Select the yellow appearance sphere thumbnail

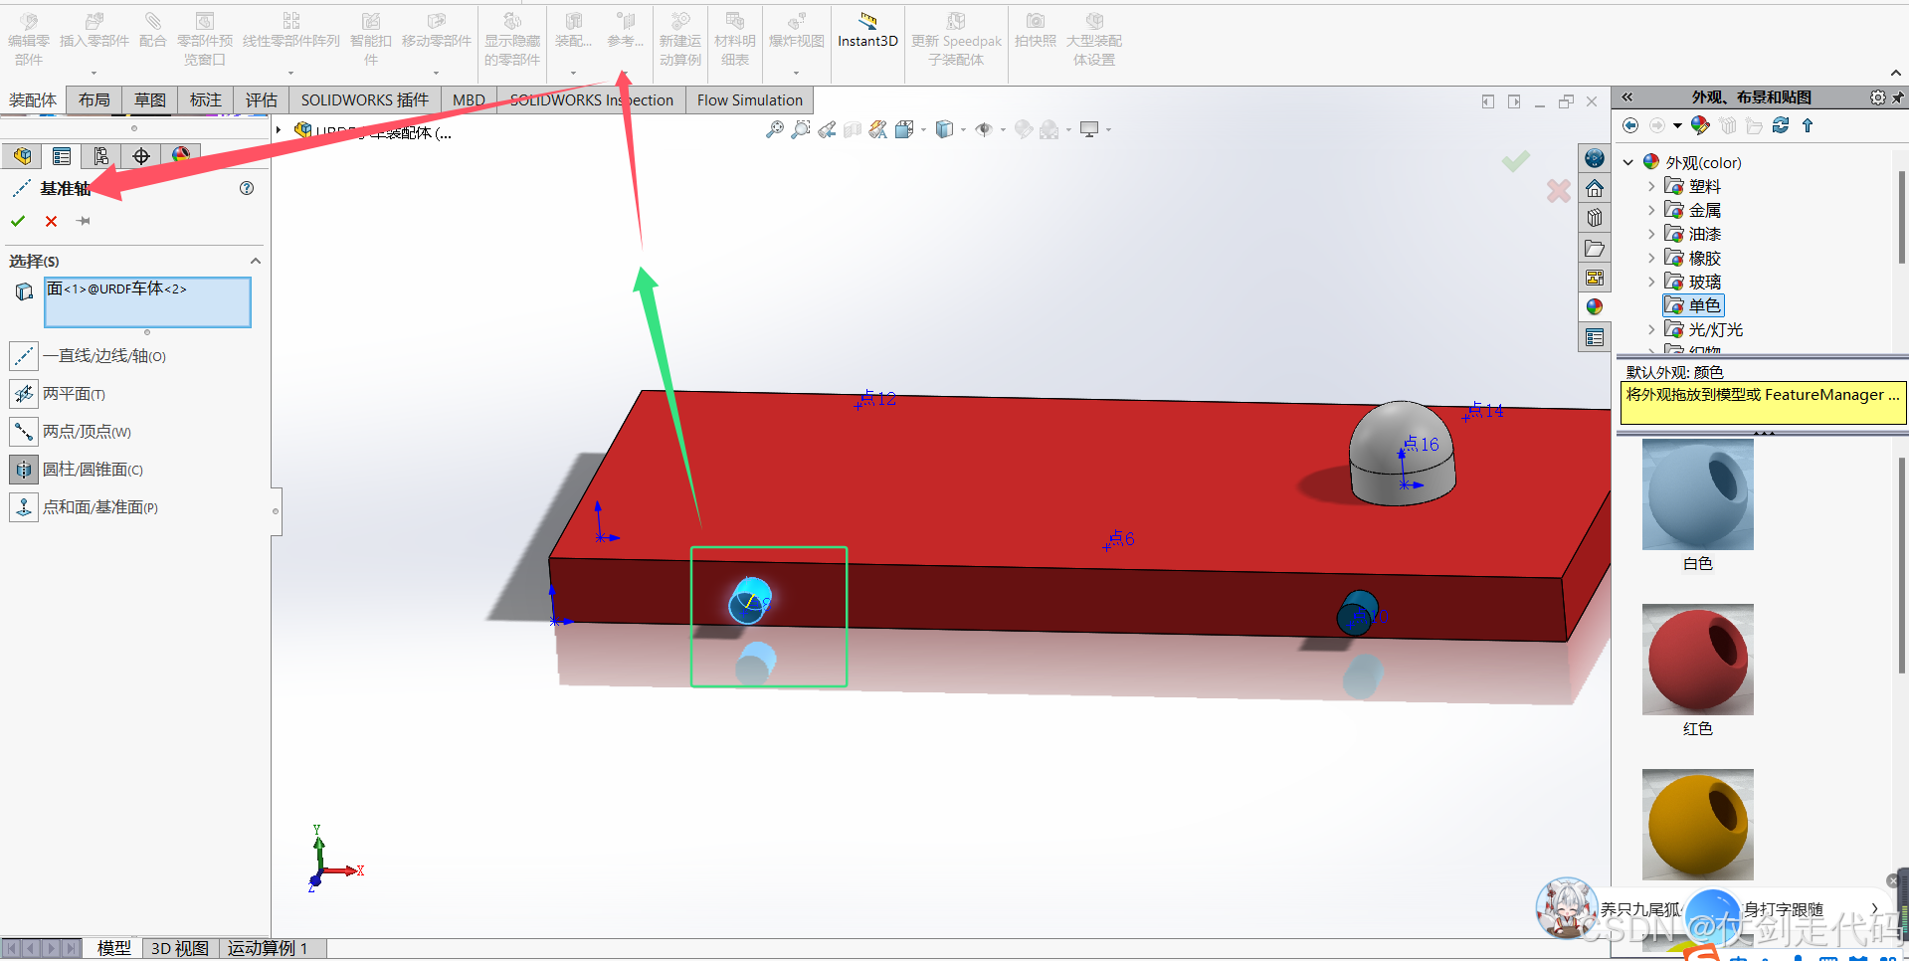click(x=1698, y=824)
